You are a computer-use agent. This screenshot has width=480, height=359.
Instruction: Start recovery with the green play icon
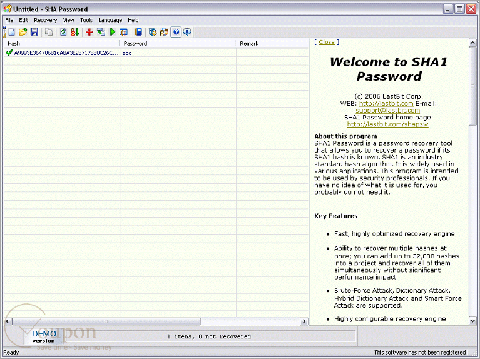coord(113,32)
